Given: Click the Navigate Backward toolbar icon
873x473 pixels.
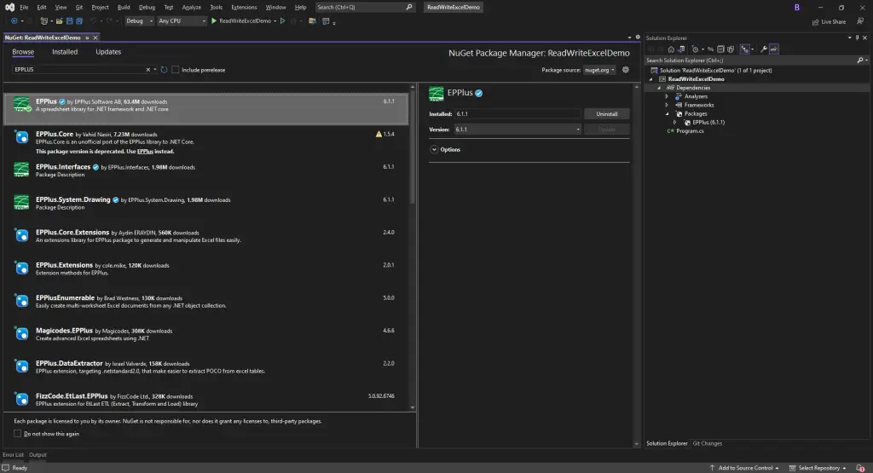Looking at the screenshot, I should (14, 21).
